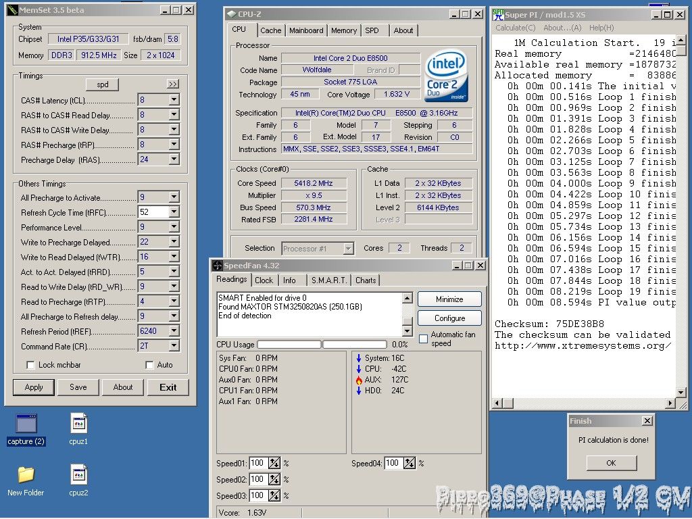Open the Refresh Cycle Time (tRFC) dropdown

(174, 212)
